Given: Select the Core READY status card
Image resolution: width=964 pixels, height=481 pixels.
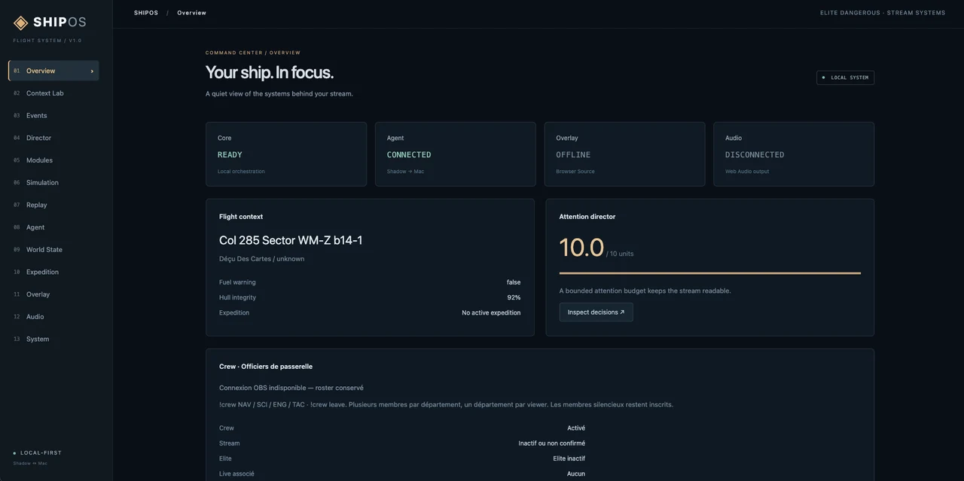Looking at the screenshot, I should (286, 154).
